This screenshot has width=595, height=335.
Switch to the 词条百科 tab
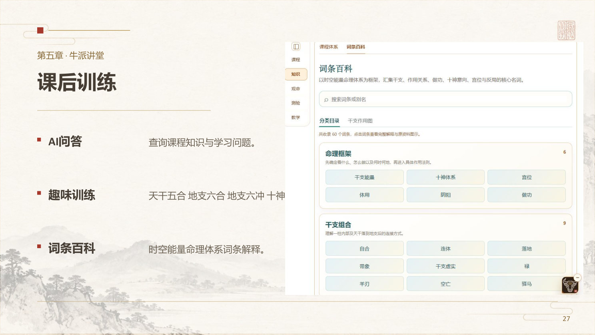356,47
